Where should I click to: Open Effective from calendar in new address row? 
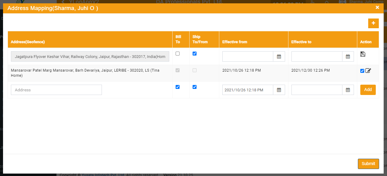coord(279,90)
